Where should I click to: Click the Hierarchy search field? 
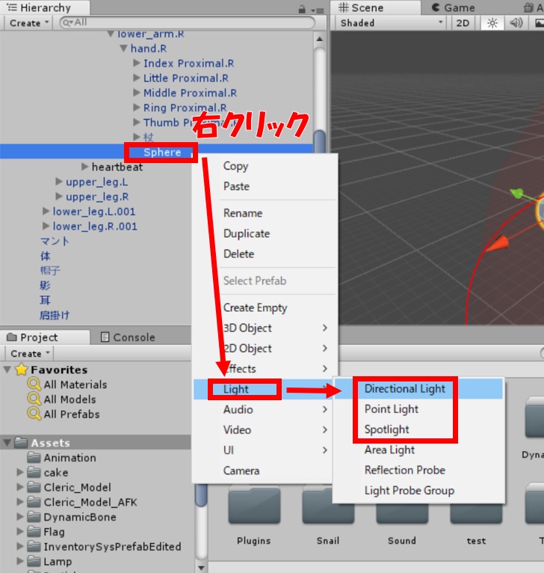pyautogui.click(x=187, y=23)
